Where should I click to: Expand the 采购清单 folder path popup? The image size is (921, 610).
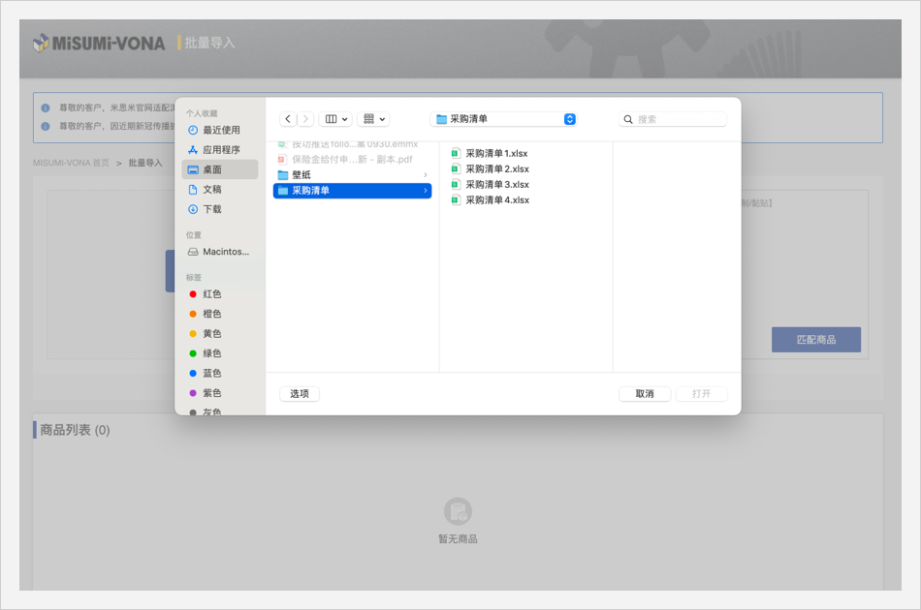(x=569, y=119)
